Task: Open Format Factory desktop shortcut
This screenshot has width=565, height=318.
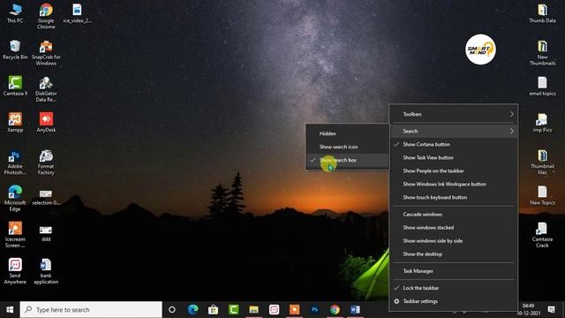Action: 46,163
